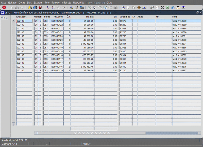
Task: Click the Má dáti cell -183 053.28
Action: 82,63
